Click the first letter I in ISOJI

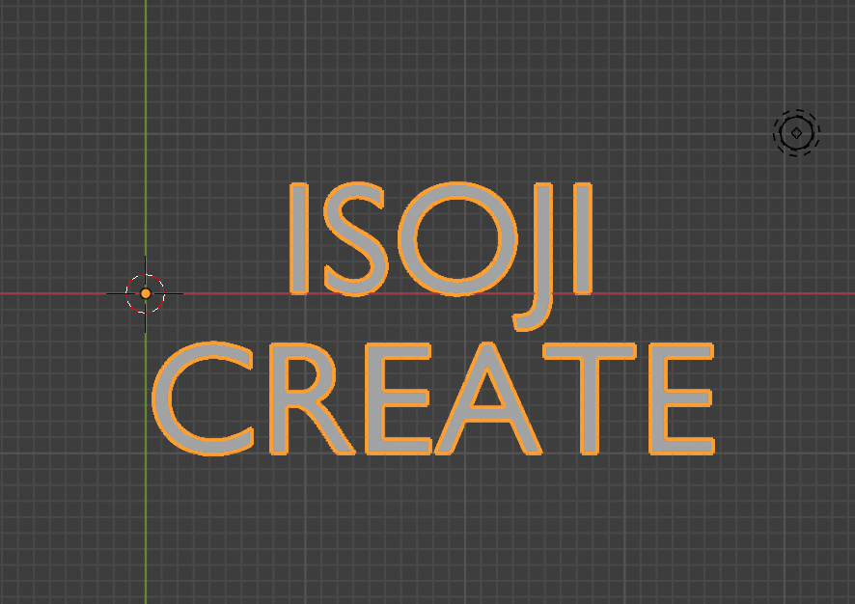tap(299, 238)
